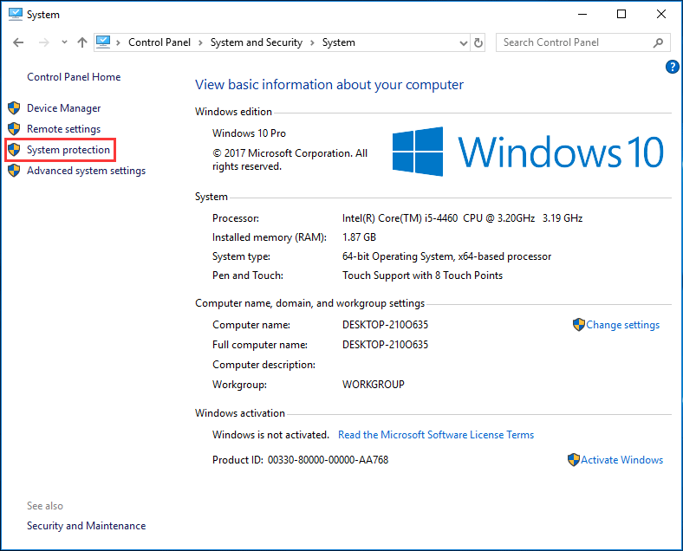Expand chevron before Control Panel breadcrumb
683x551 pixels.
click(x=118, y=42)
